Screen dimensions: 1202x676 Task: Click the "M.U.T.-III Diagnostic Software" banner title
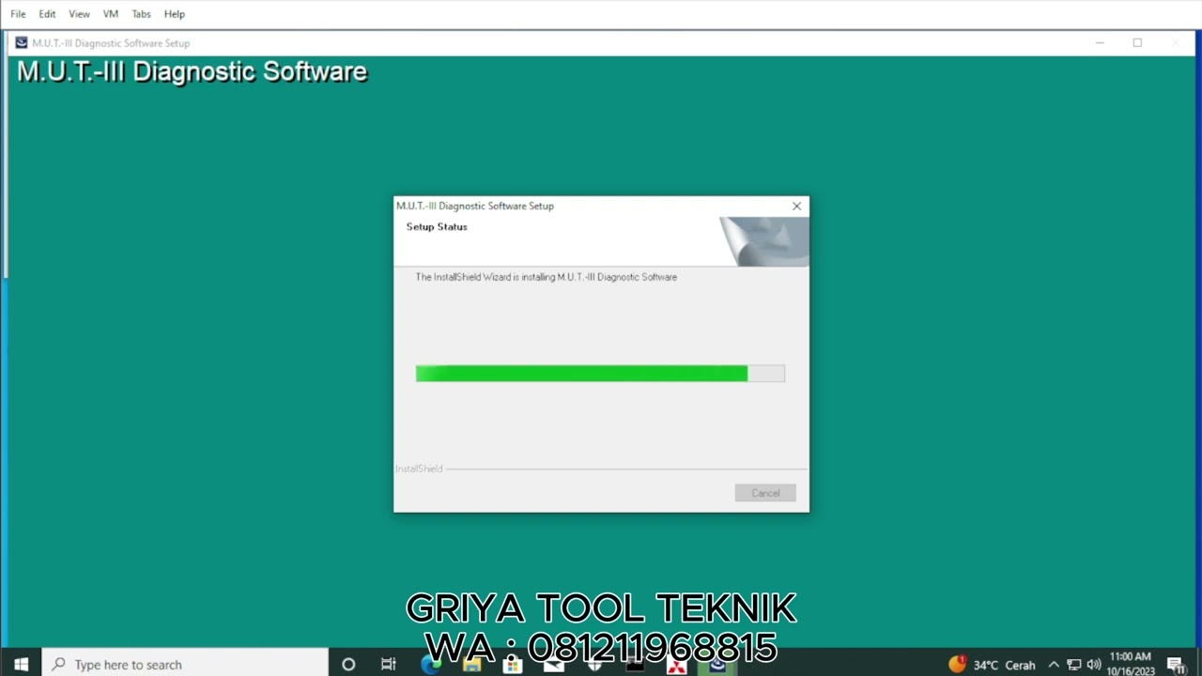pyautogui.click(x=192, y=72)
